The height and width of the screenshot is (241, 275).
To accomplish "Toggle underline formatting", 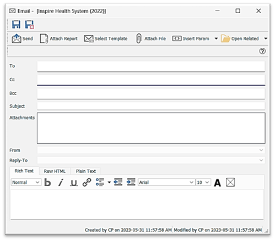I will (x=74, y=183).
